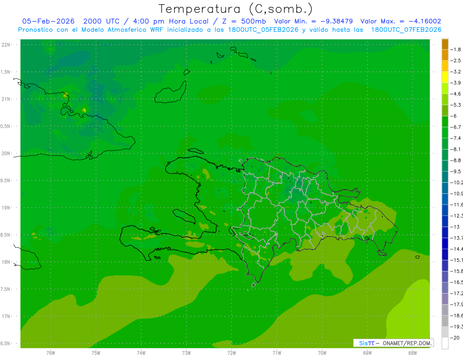Click the '-20' legend value
The height and width of the screenshot is (358, 463).
pos(455,337)
